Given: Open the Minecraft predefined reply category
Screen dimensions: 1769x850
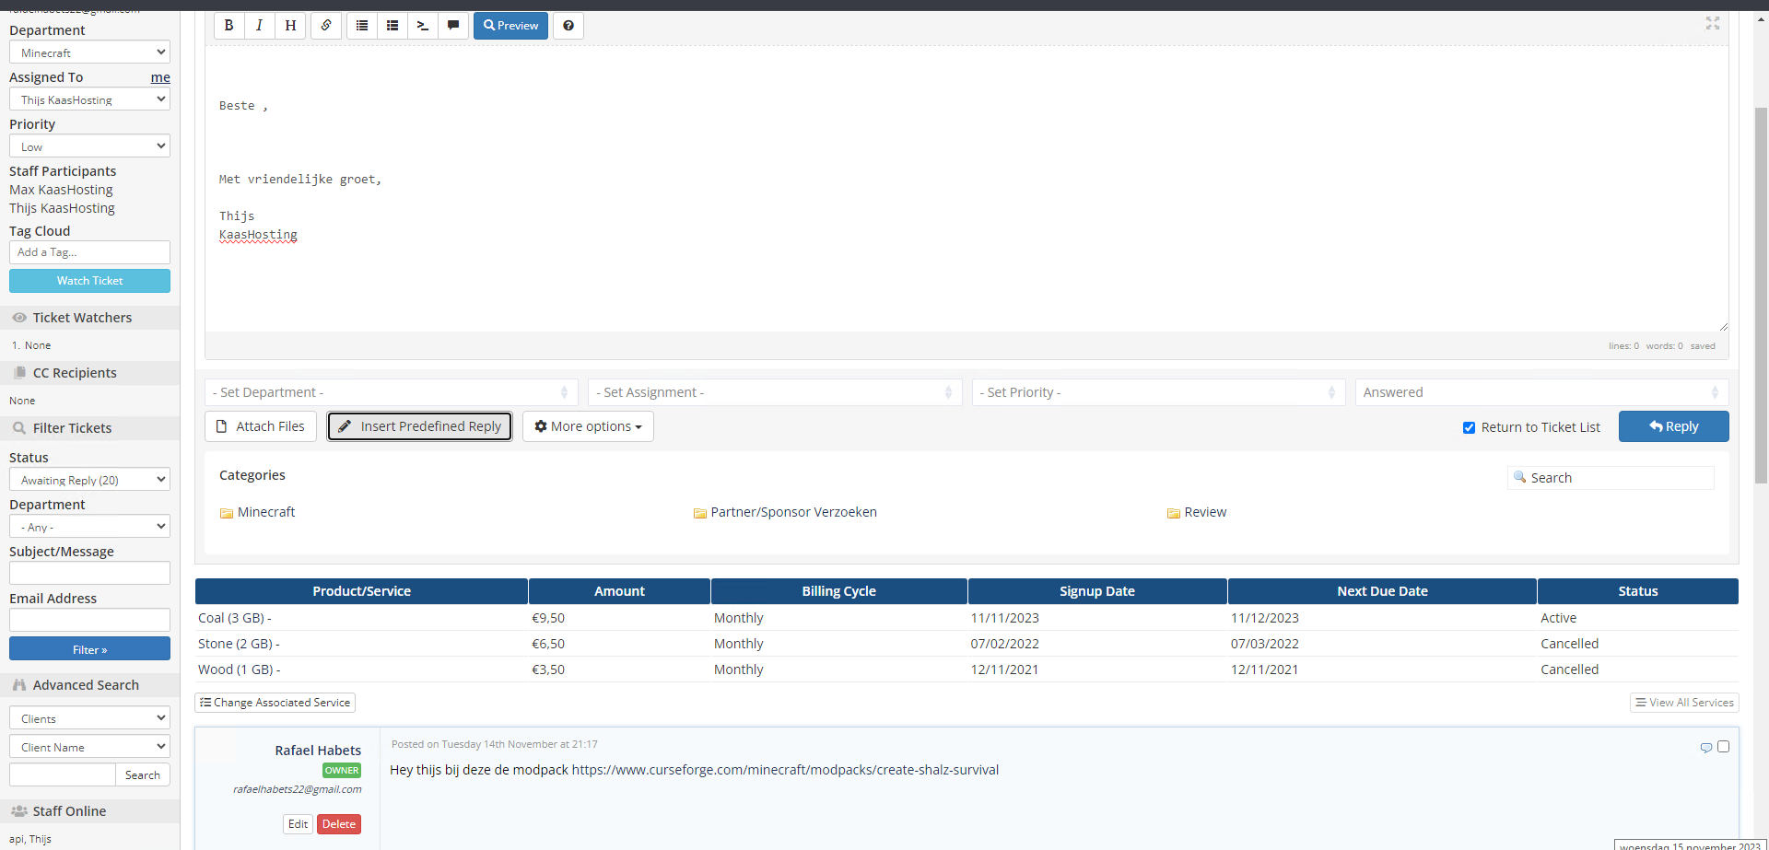Looking at the screenshot, I should coord(265,512).
